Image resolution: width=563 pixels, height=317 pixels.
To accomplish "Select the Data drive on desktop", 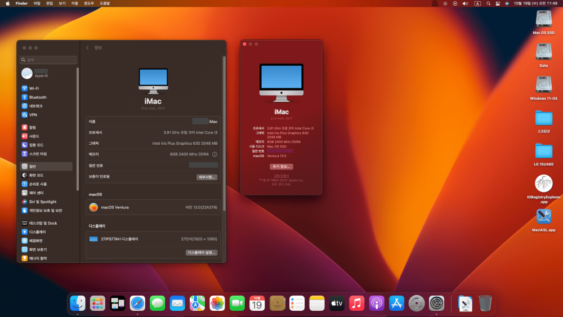I will tap(544, 55).
